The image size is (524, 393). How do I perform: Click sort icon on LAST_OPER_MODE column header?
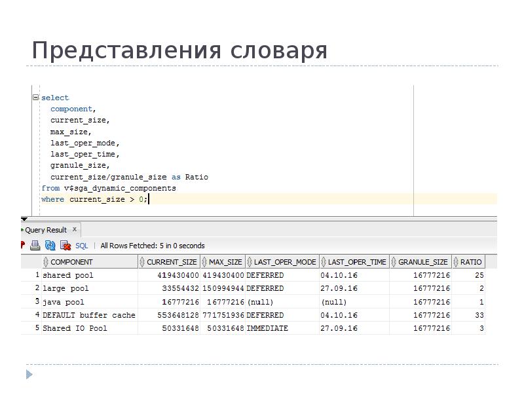click(x=250, y=262)
